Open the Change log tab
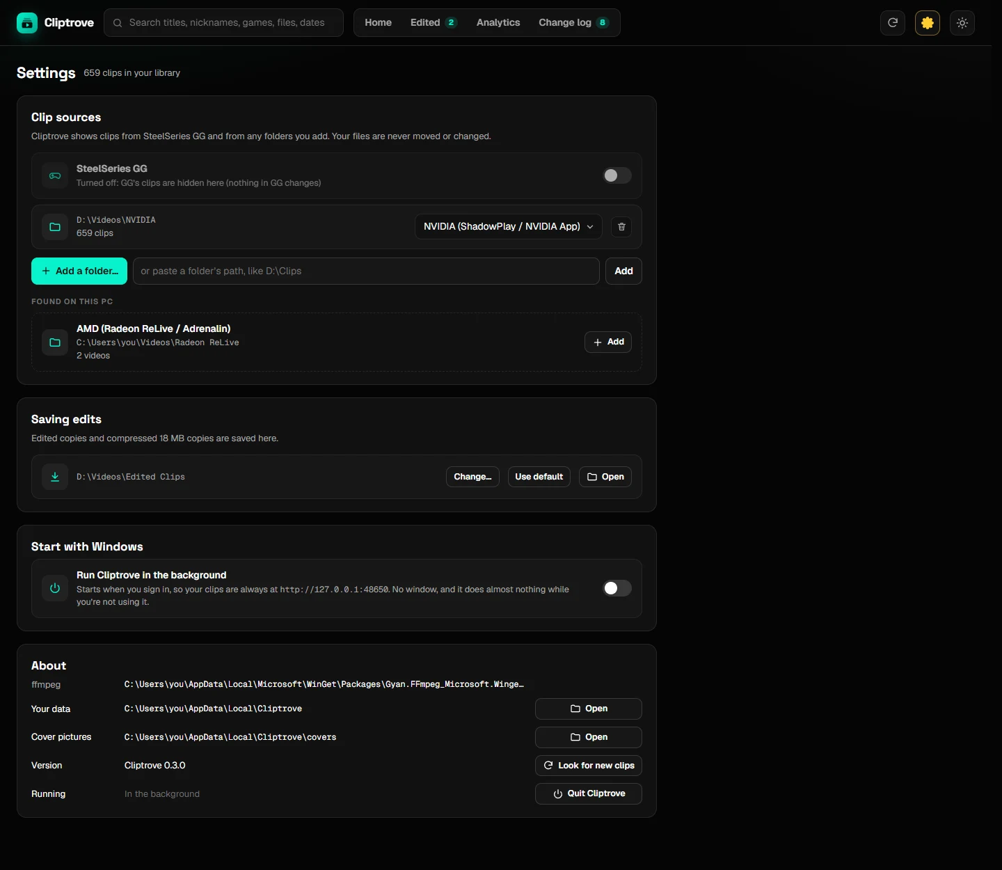The width and height of the screenshot is (1002, 870). pos(573,23)
